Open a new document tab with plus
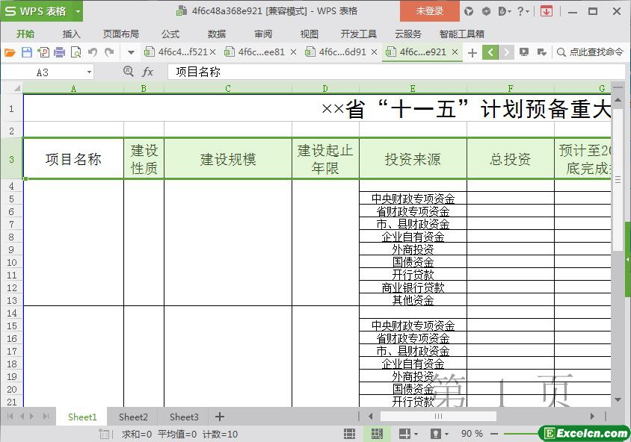Image resolution: width=631 pixels, height=442 pixels. tap(473, 52)
